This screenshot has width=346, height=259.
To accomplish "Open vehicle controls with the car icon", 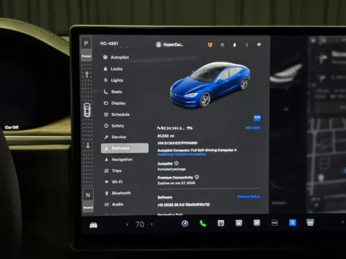I will (x=94, y=225).
